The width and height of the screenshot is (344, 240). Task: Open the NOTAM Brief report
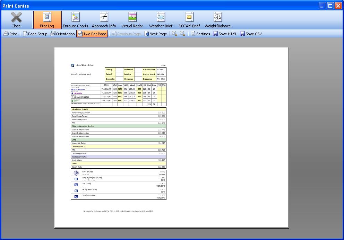click(189, 20)
